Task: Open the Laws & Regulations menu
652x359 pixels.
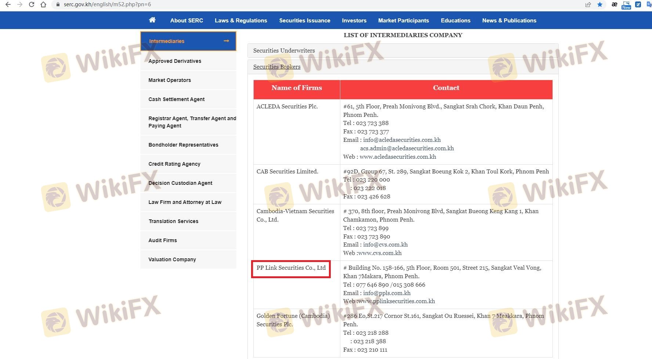Action: click(x=241, y=21)
